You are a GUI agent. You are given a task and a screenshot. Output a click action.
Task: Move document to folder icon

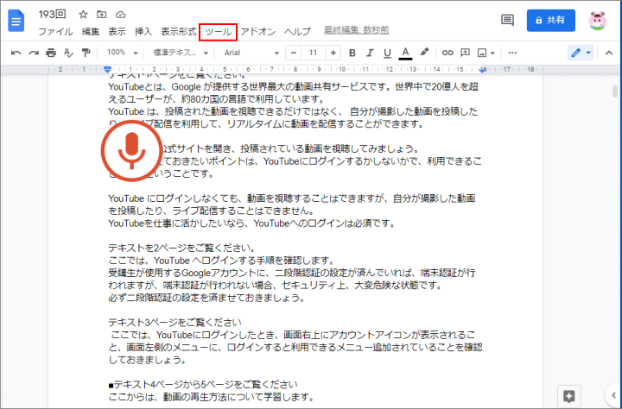[102, 15]
